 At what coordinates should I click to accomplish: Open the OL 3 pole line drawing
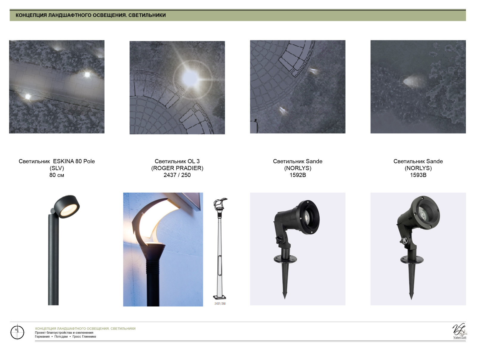pos(220,249)
